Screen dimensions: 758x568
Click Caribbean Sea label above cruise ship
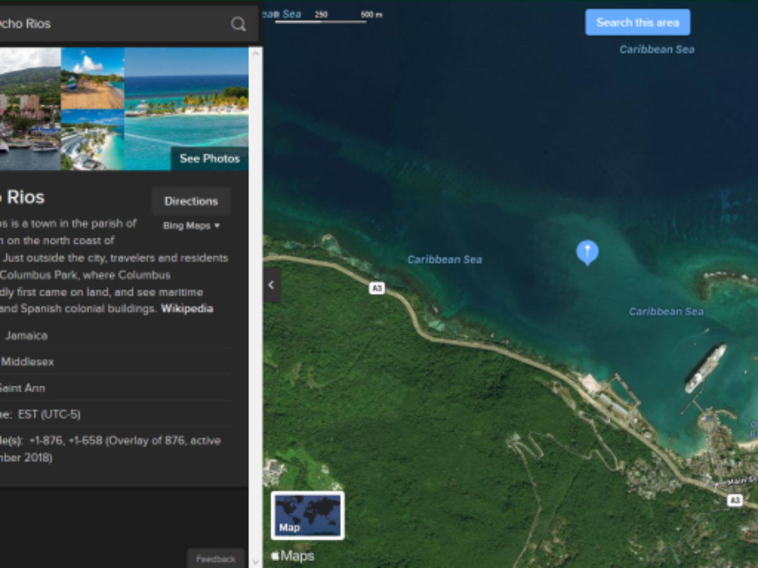point(666,311)
